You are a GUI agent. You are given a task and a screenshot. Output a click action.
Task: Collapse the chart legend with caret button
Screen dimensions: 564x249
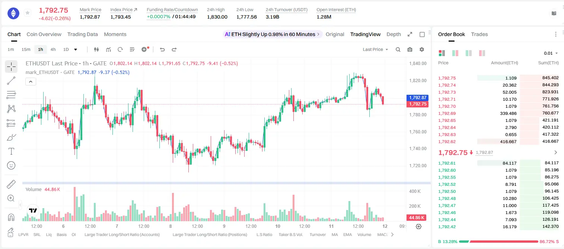[x=31, y=82]
